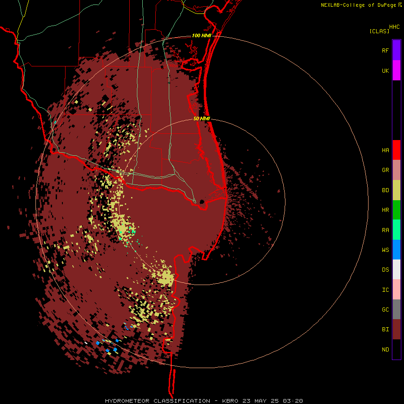Click the ND black legend swatch
The width and height of the screenshot is (404, 404).
pos(396,349)
